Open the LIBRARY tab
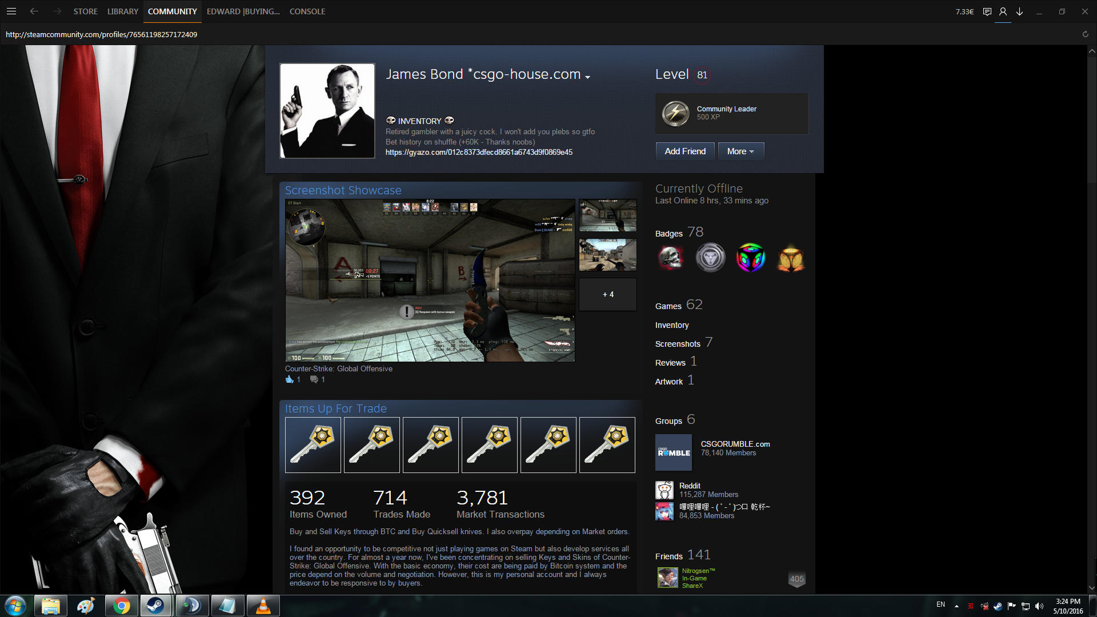The width and height of the screenshot is (1097, 617). click(x=123, y=11)
